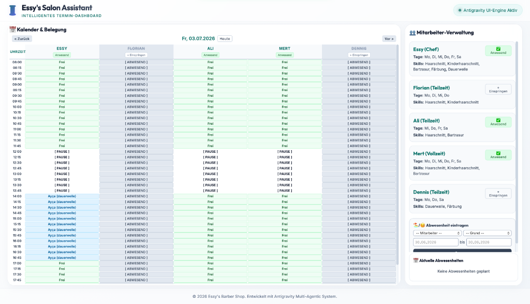Select Essy's Frei slot at 08:00
This screenshot has width=530, height=304.
[x=62, y=62]
